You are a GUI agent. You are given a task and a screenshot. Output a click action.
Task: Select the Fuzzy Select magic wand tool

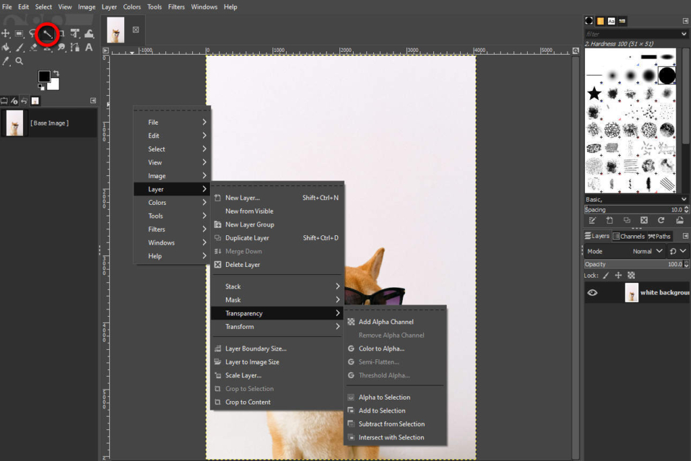coord(47,33)
